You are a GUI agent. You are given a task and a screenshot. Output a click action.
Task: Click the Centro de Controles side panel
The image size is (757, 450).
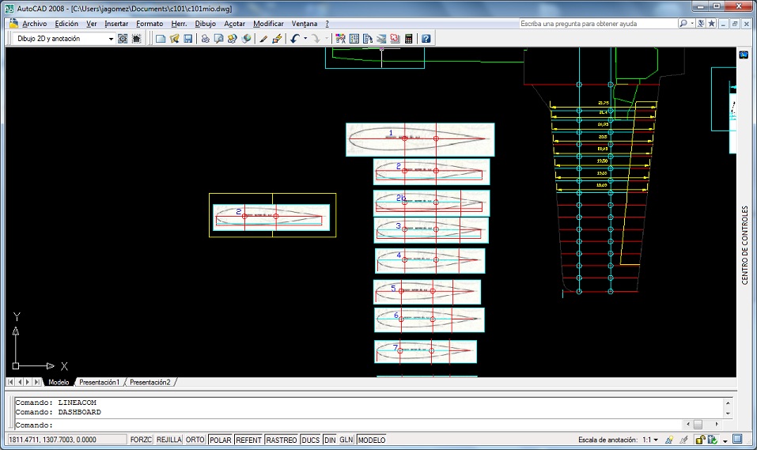click(744, 245)
